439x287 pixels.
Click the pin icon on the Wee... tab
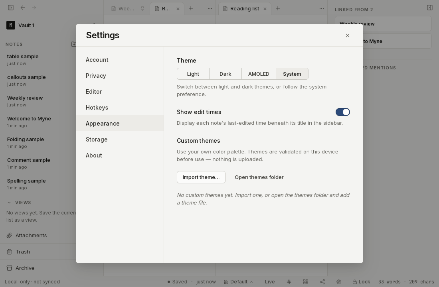[x=142, y=9]
